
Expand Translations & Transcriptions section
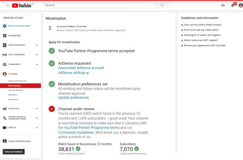37,118
